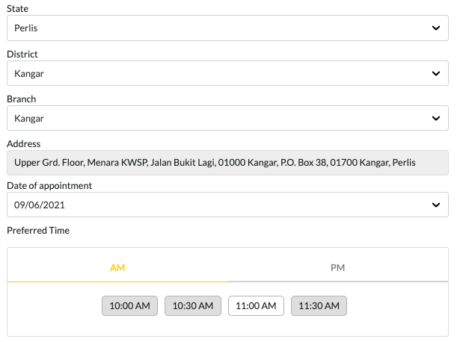The image size is (457, 342).
Task: Open the Branch dropdown showing Kangar
Action: coord(227,118)
